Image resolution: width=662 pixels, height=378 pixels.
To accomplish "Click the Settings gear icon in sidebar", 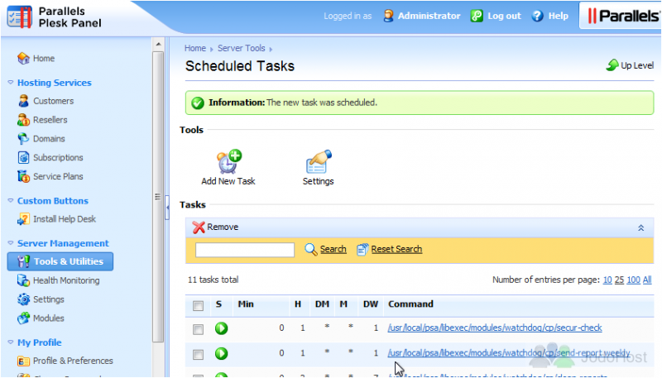I will click(23, 299).
